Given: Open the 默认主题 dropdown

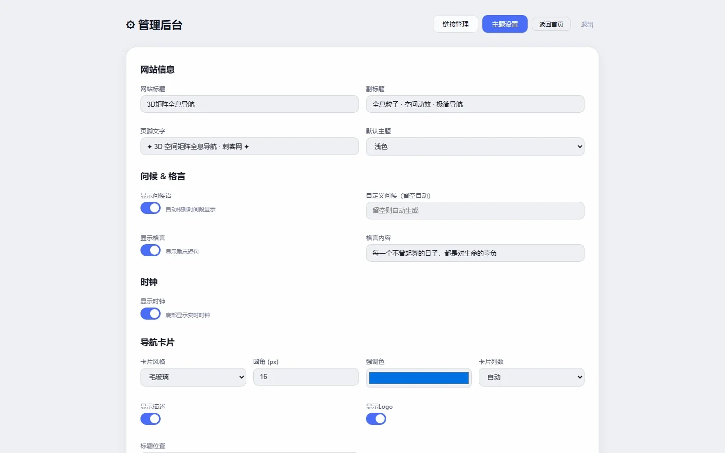Looking at the screenshot, I should [475, 146].
